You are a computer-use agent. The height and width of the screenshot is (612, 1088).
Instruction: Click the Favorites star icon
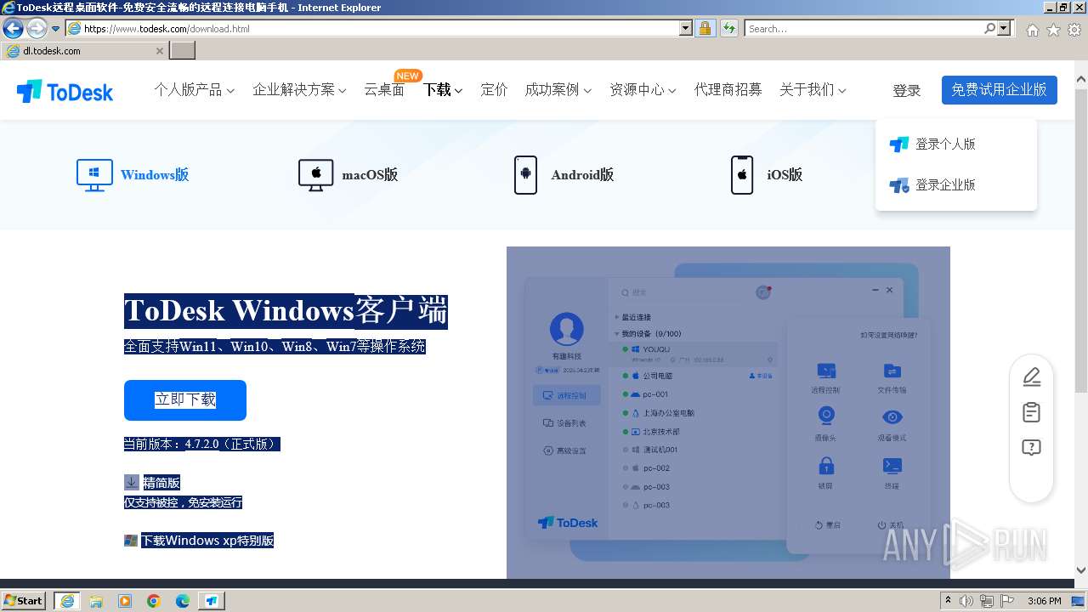1053,29
